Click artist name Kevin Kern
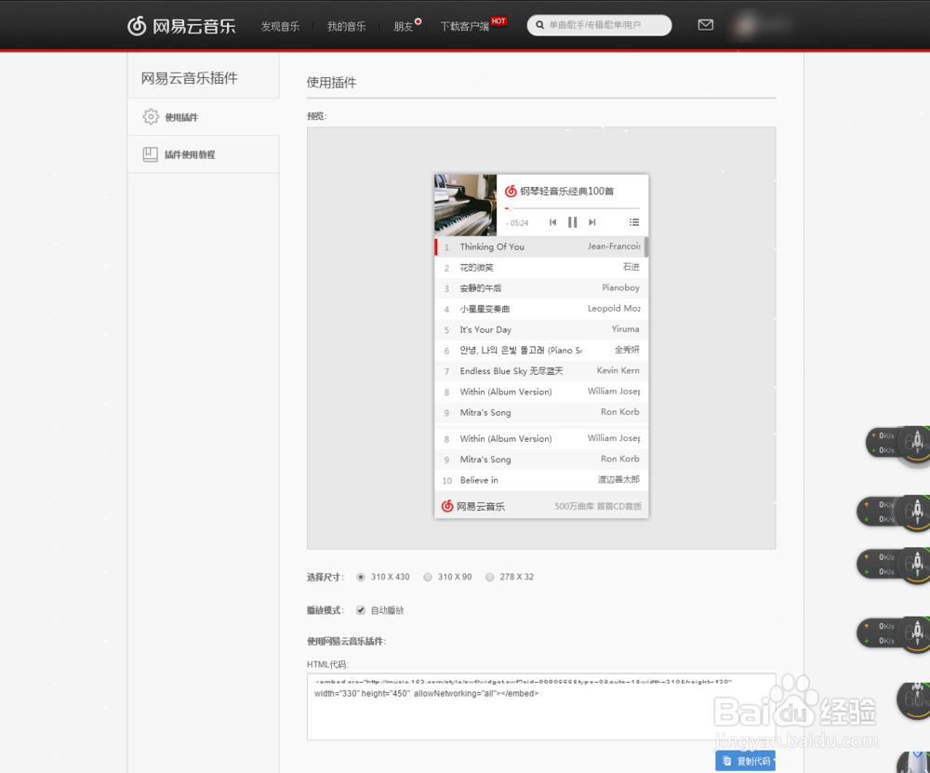Screen dimensions: 930x773 point(618,370)
